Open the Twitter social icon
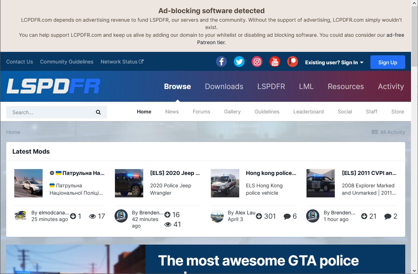 click(x=239, y=62)
